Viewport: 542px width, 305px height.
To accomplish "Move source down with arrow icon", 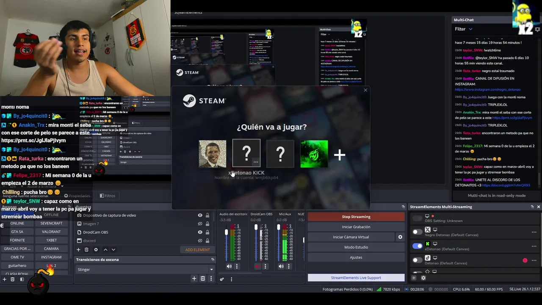I will pyautogui.click(x=113, y=250).
